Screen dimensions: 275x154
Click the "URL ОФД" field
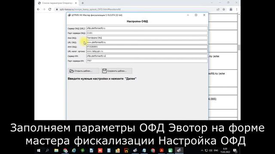pos(147,42)
